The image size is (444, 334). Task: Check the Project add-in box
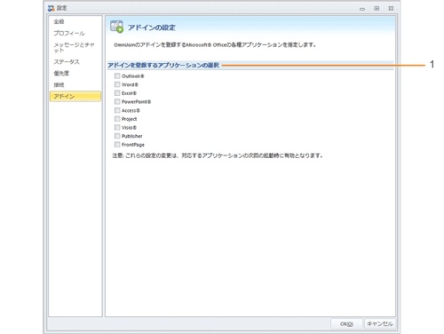point(117,119)
